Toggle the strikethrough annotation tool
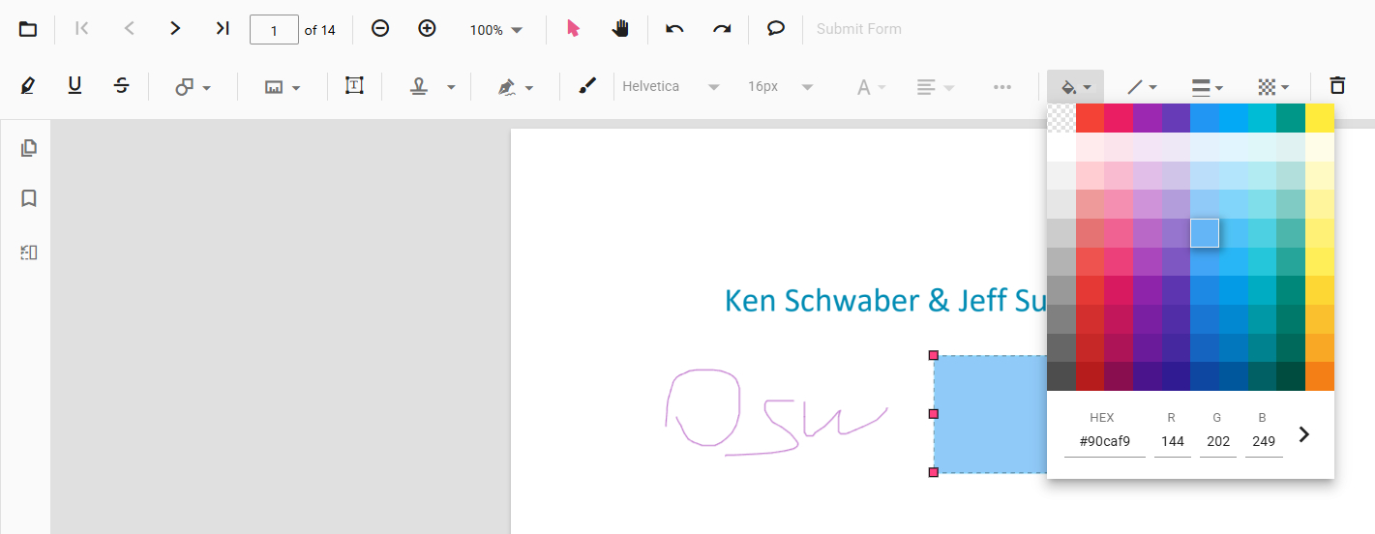Viewport: 1375px width, 534px height. pos(121,86)
